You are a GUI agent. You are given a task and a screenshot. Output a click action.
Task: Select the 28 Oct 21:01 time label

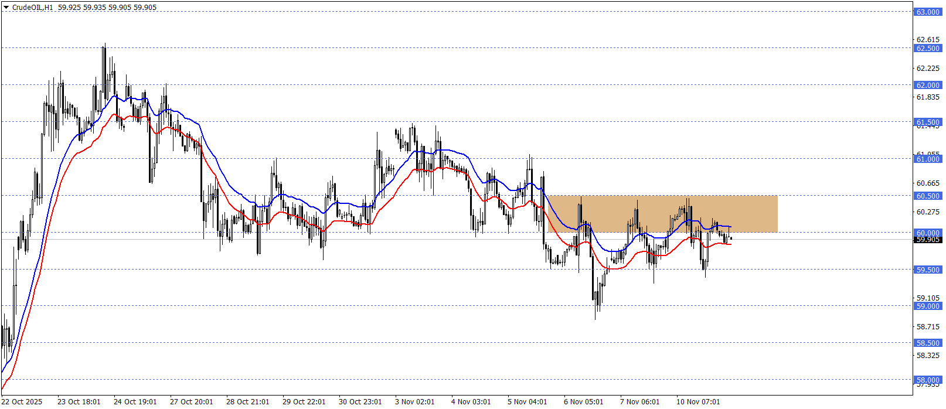point(247,402)
